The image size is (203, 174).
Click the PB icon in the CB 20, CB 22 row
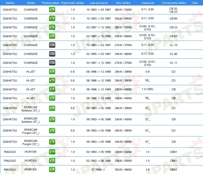(x=52, y=10)
